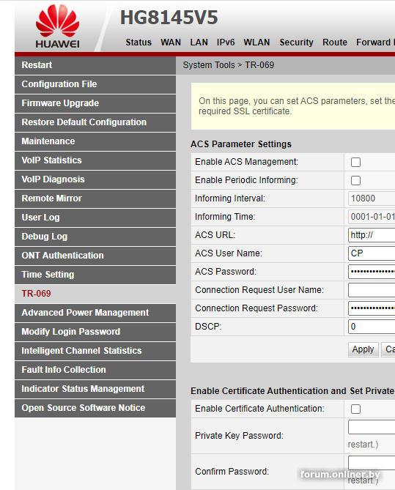
Task: Select Maintenance in sidebar
Action: [x=95, y=141]
